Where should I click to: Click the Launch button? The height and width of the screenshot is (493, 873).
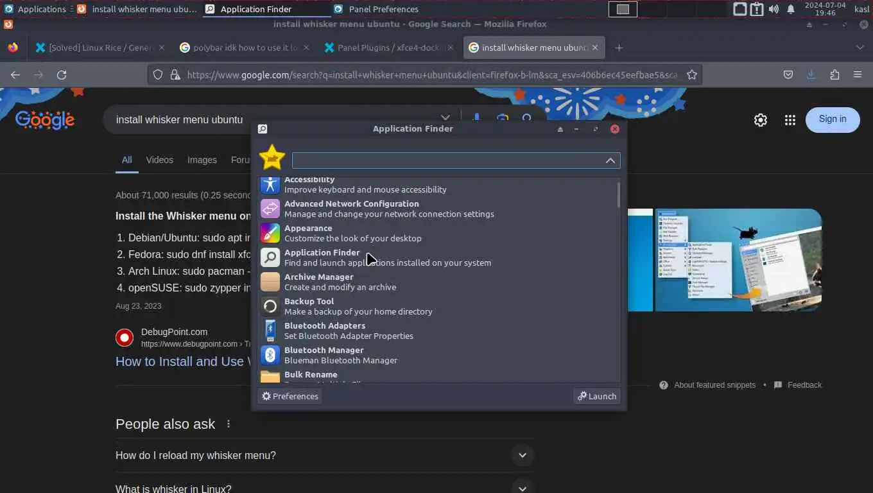point(597,396)
